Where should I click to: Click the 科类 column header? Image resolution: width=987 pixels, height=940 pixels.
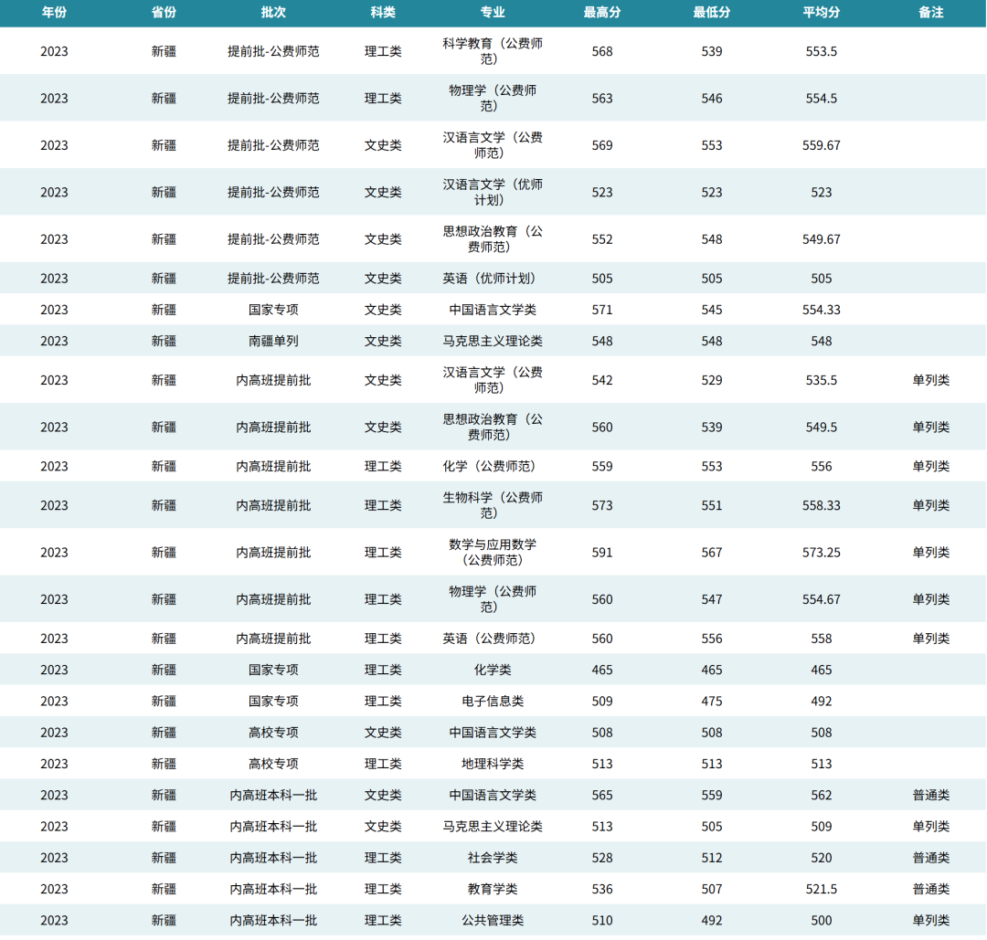pyautogui.click(x=383, y=12)
